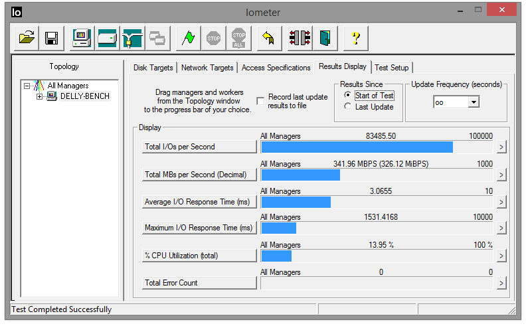Image resolution: width=526 pixels, height=326 pixels.
Task: Click the duplicate worker toolbar icon
Action: tap(157, 39)
